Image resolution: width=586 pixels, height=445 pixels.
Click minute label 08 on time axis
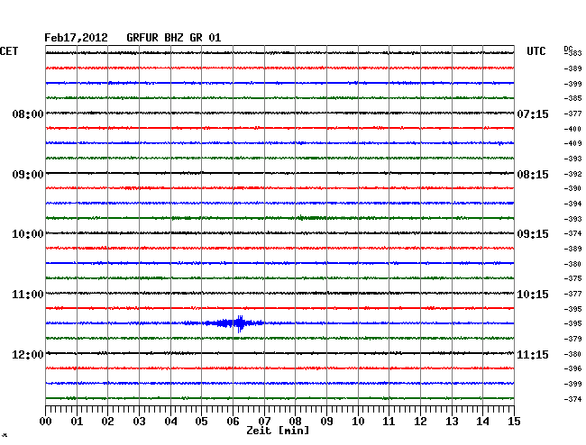coord(295,422)
